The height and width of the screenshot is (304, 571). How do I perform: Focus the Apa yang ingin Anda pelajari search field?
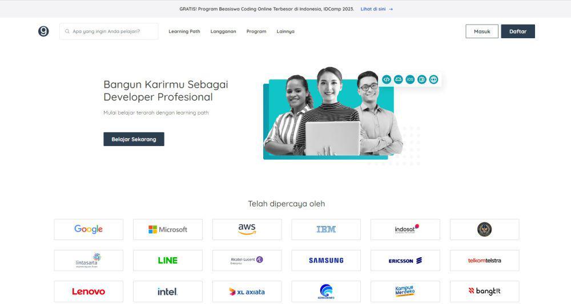[109, 31]
